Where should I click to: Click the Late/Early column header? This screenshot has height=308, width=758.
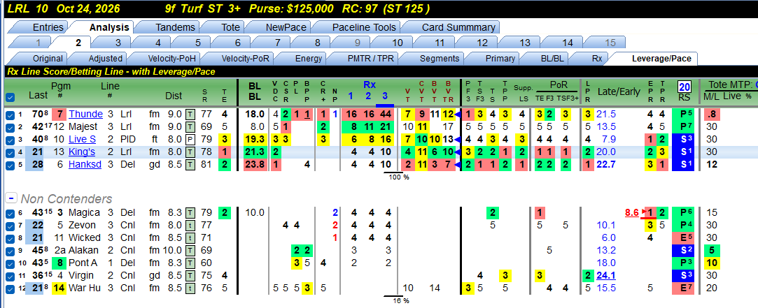pos(619,91)
